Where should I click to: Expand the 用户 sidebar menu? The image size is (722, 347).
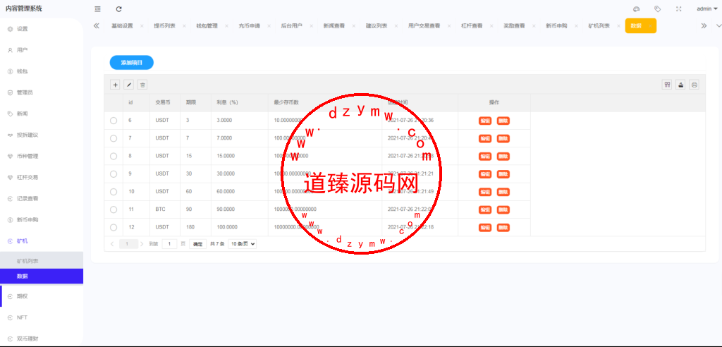tap(42, 50)
